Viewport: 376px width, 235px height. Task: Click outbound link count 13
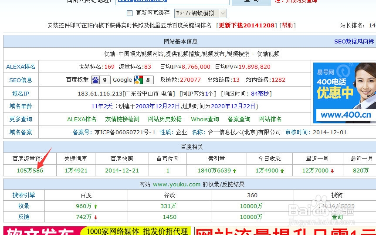(x=236, y=80)
